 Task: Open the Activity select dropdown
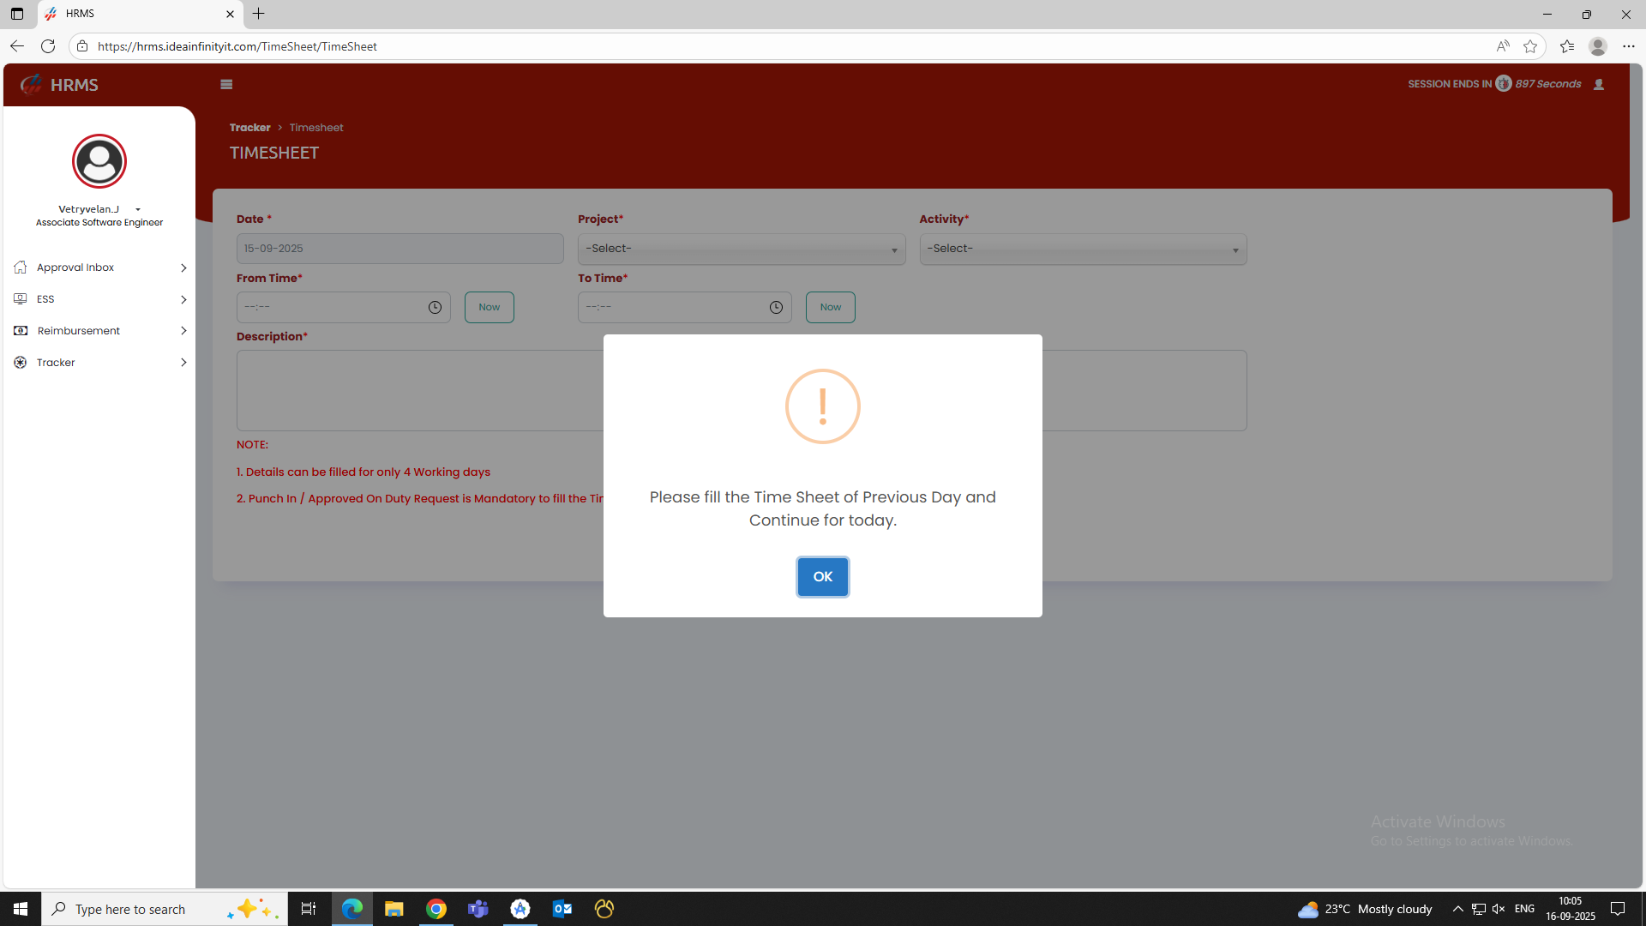(x=1082, y=249)
